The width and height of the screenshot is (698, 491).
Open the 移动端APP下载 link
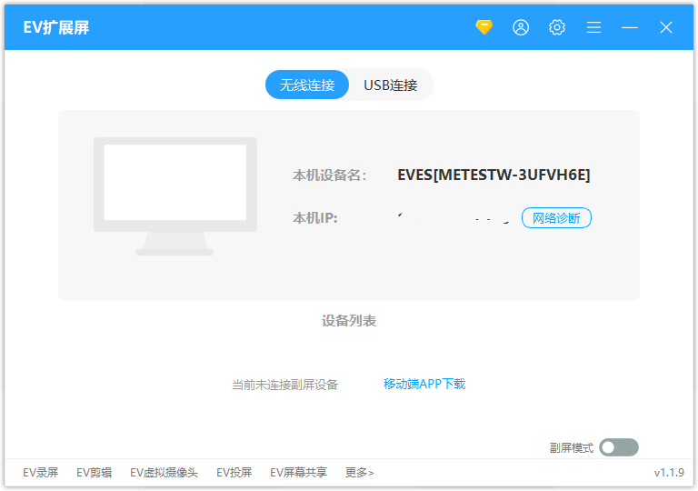[x=424, y=384]
